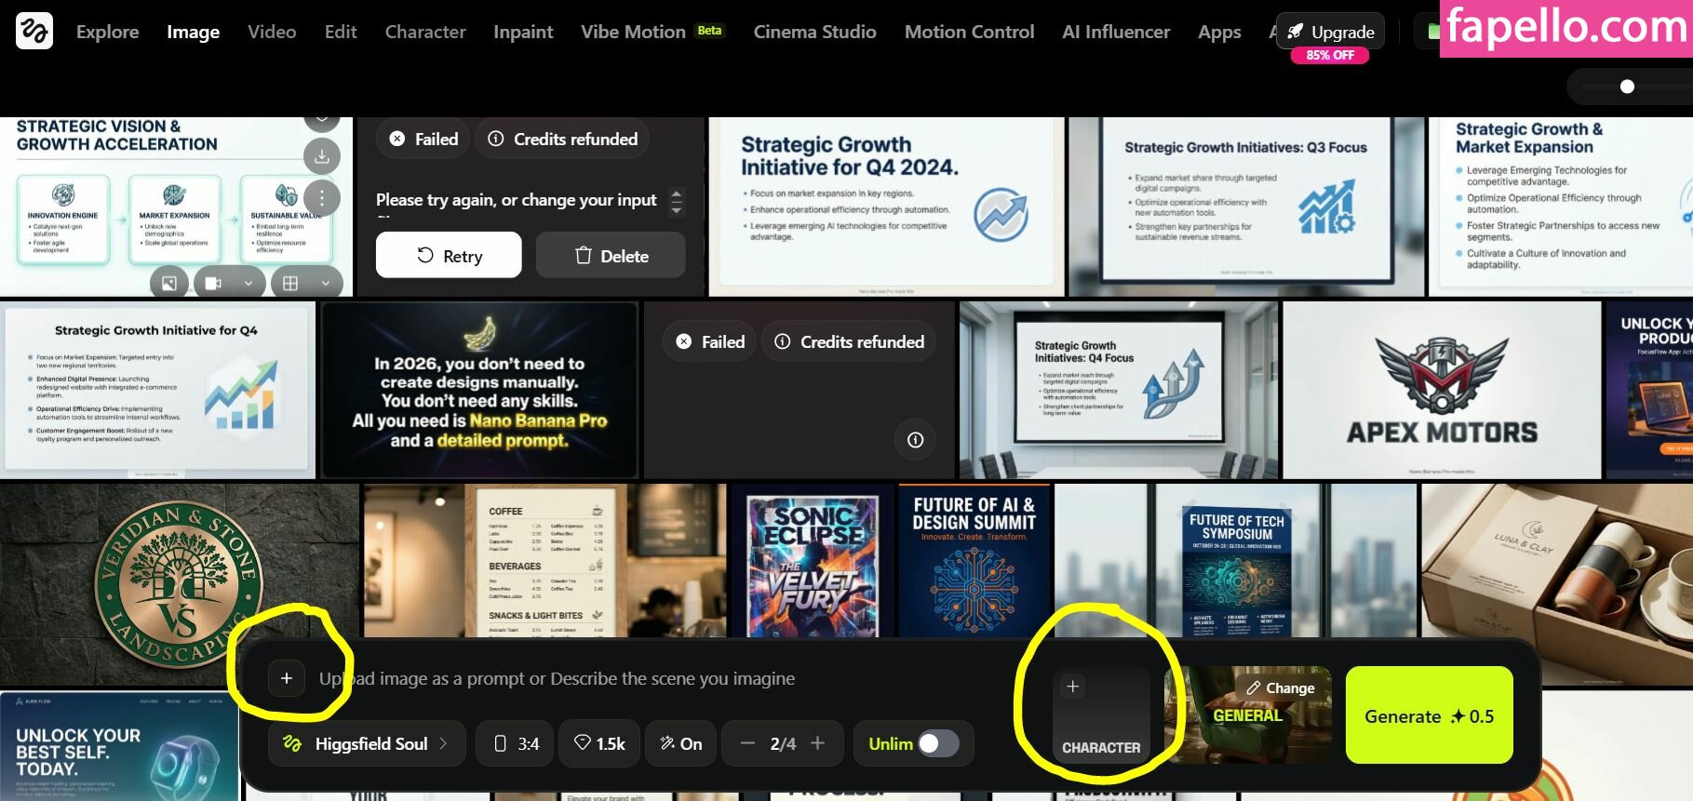Open three-dot menu on Strategic Vision image
Viewport: 1693px width, 801px height.
[322, 197]
